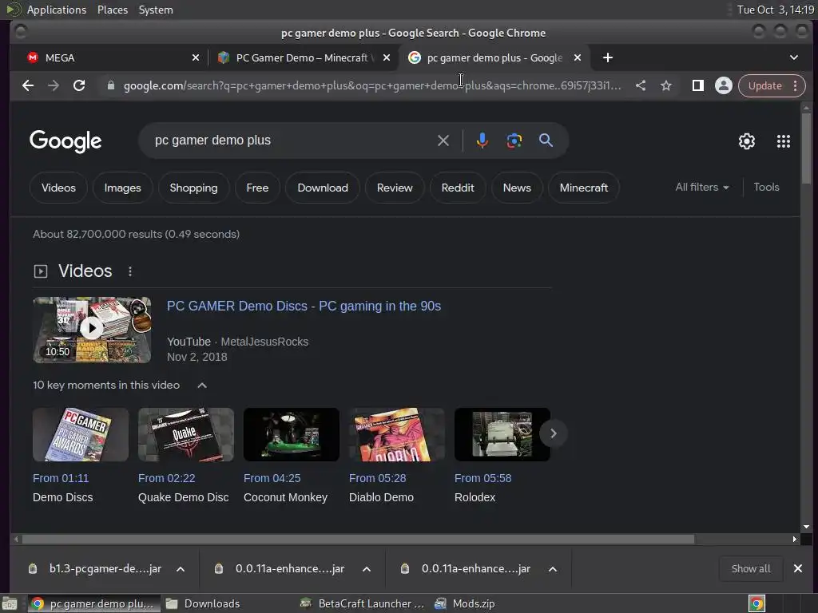Viewport: 818px width, 613px height.
Task: Filter results by Images
Action: pos(122,188)
